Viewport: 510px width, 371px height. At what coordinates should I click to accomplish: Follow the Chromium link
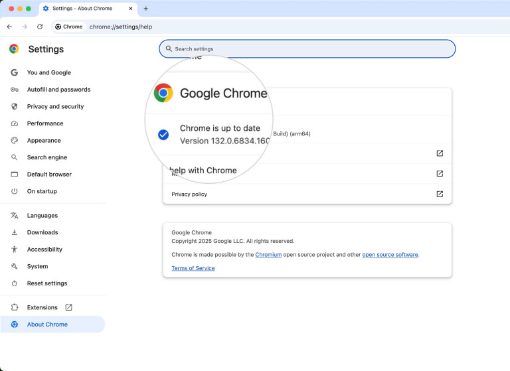tap(268, 255)
